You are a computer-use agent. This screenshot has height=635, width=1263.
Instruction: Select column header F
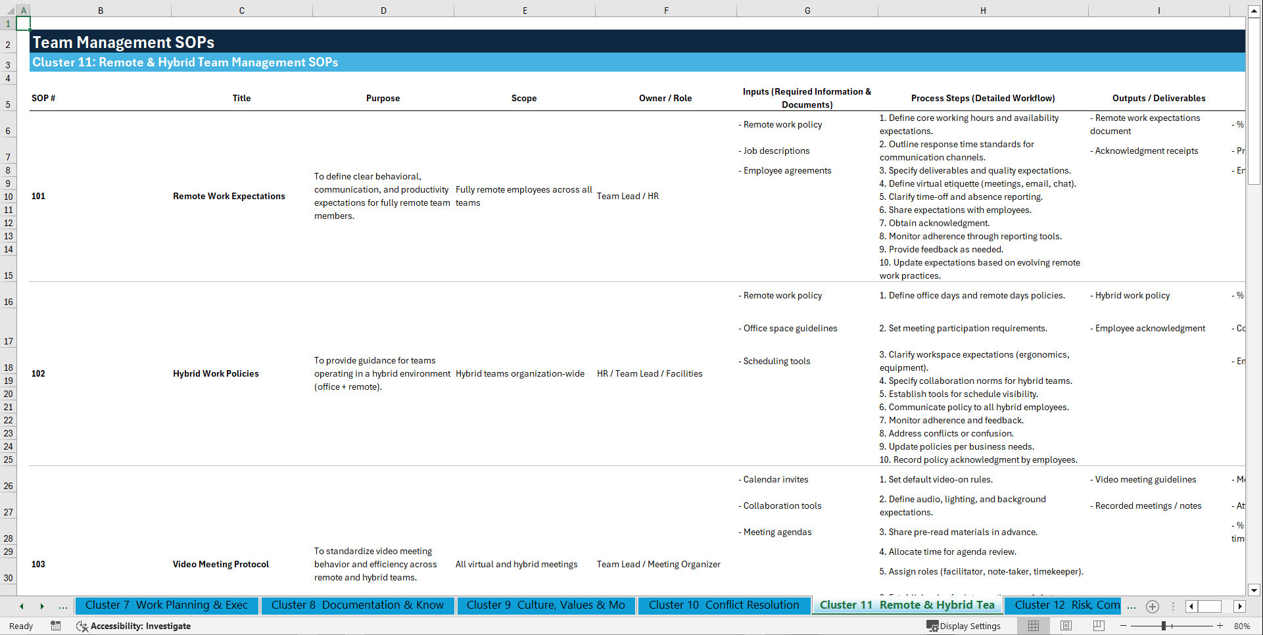[x=666, y=11]
